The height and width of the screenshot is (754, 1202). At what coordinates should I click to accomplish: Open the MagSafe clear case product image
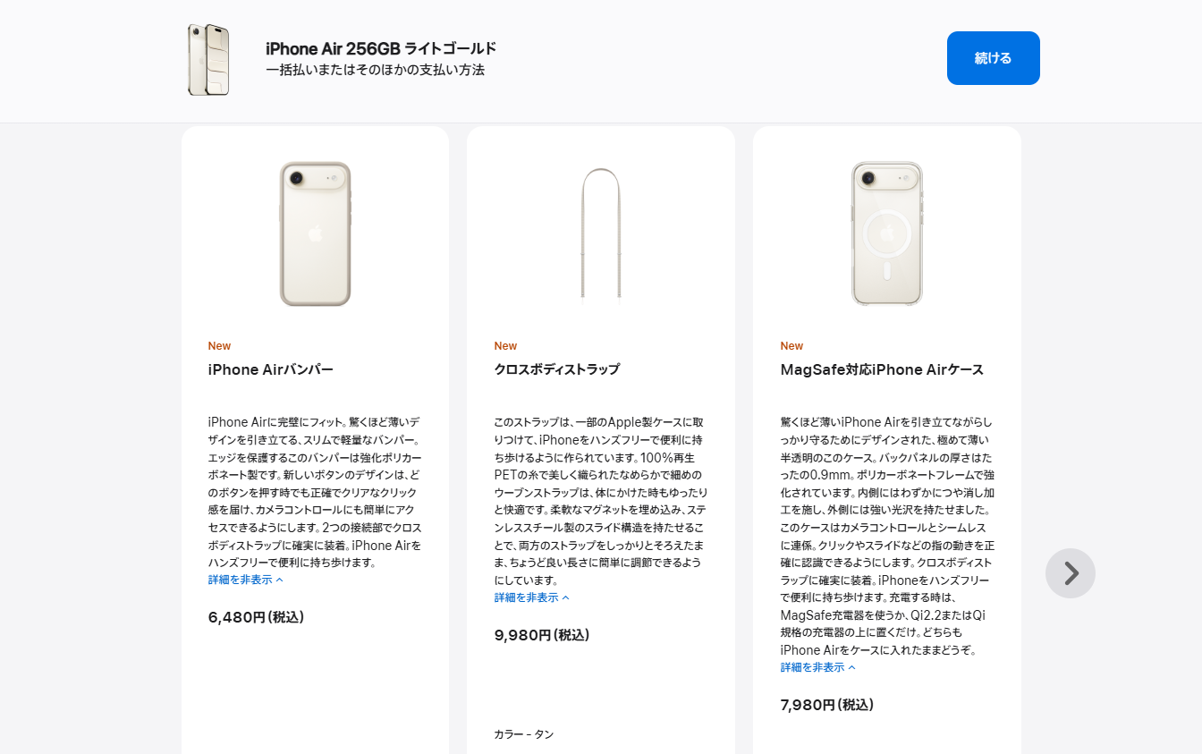(887, 233)
